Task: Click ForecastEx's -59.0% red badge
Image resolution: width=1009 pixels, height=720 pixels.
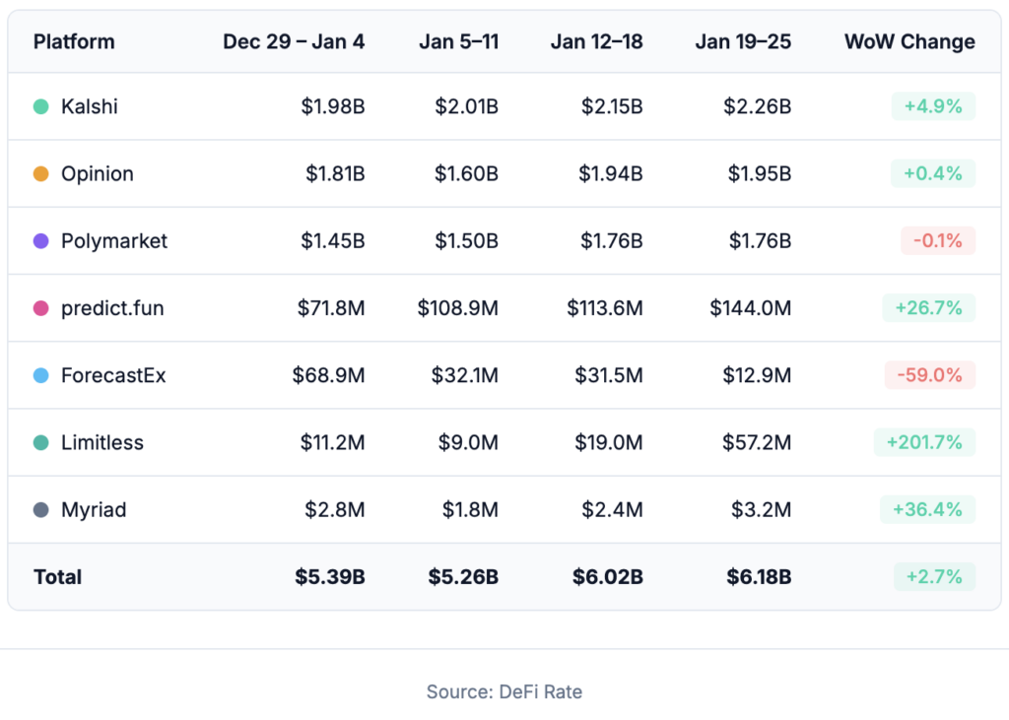Action: (x=929, y=375)
